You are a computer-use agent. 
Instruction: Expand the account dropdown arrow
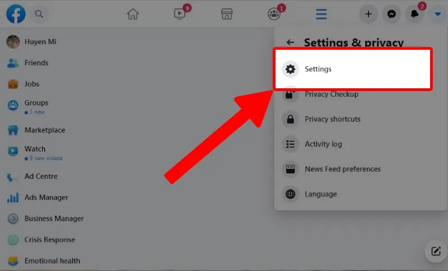(437, 14)
